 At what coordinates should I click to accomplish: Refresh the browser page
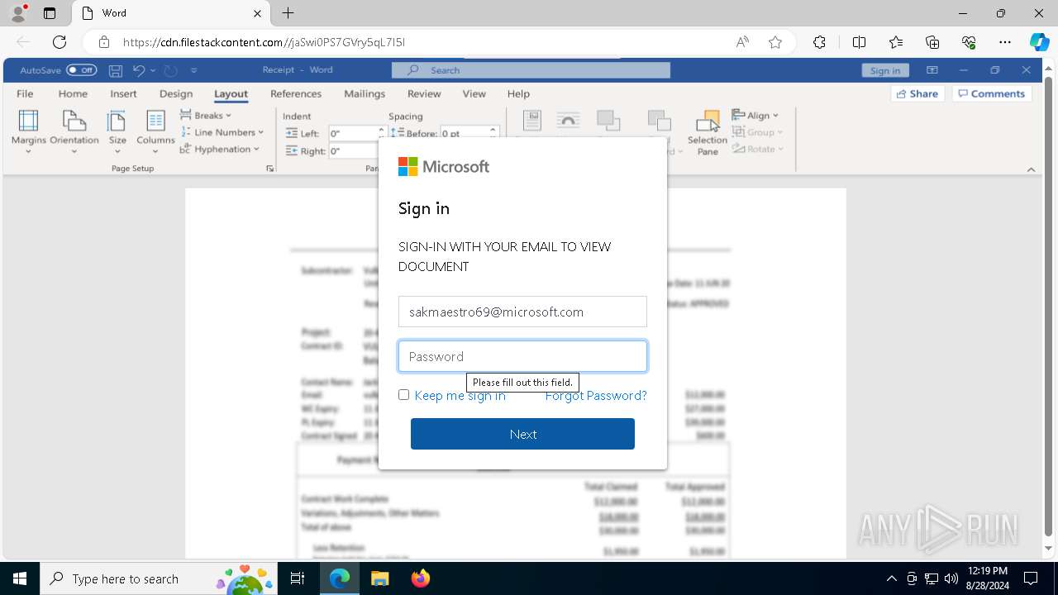coord(60,42)
